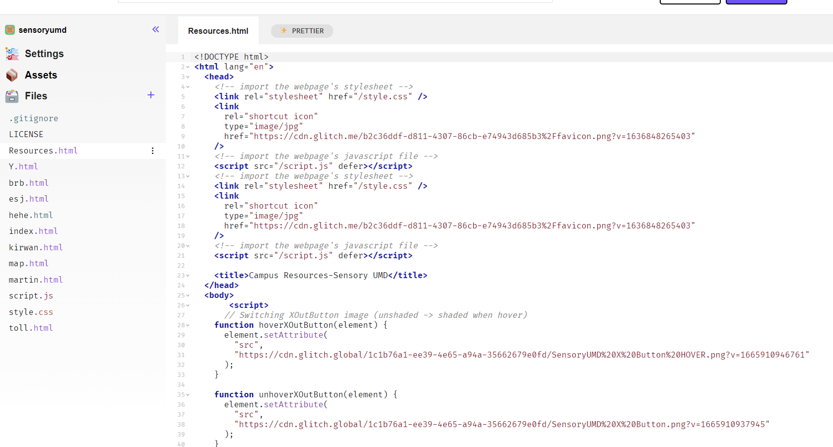This screenshot has width=833, height=447.
Task: Open kirwan.html file
Action: click(36, 247)
